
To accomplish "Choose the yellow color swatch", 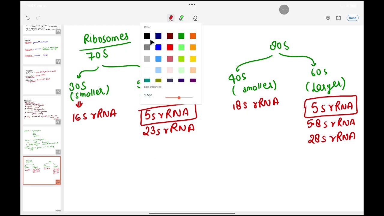I will point(193,59).
